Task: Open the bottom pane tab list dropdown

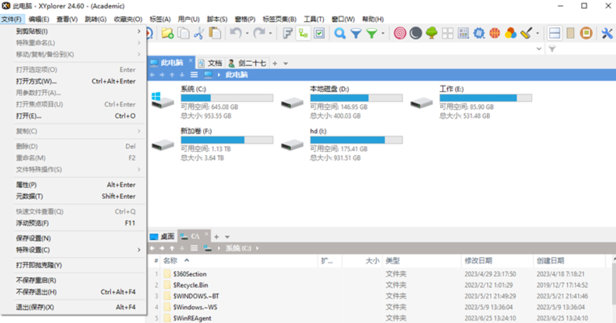Action: [x=227, y=237]
